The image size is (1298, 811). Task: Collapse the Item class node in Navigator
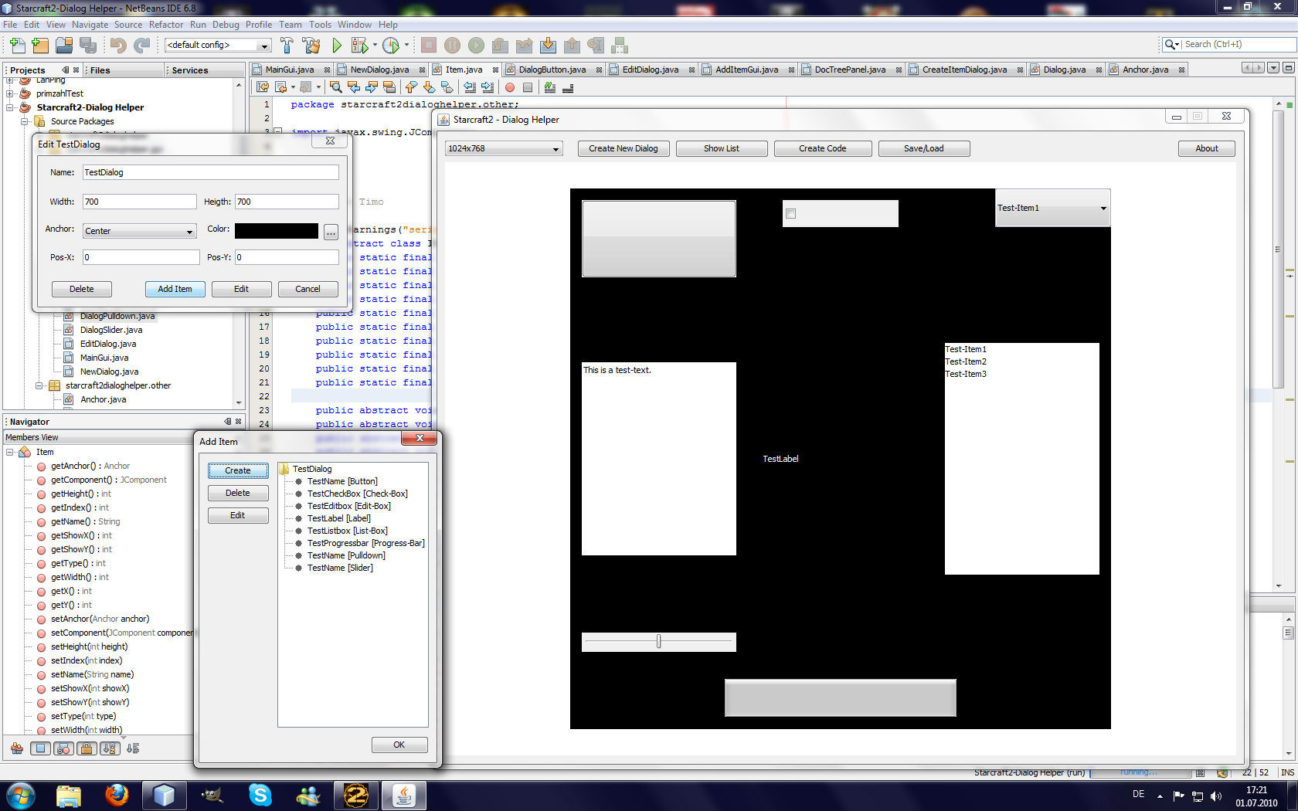pos(10,452)
